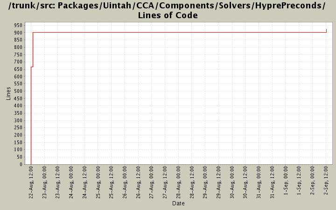336x210 pixels.
Task: Click the 'Lines' y-axis label
Action: [x=8, y=93]
